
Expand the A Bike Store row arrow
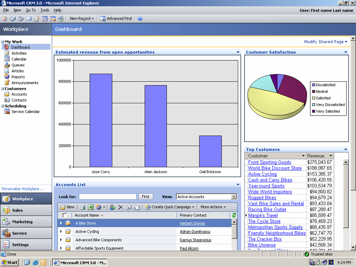[61, 223]
